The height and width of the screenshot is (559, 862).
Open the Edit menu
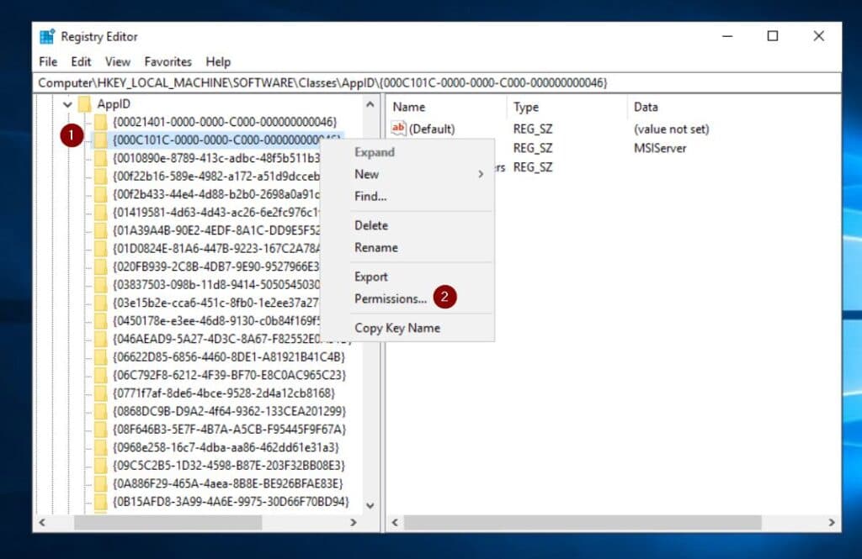(81, 61)
